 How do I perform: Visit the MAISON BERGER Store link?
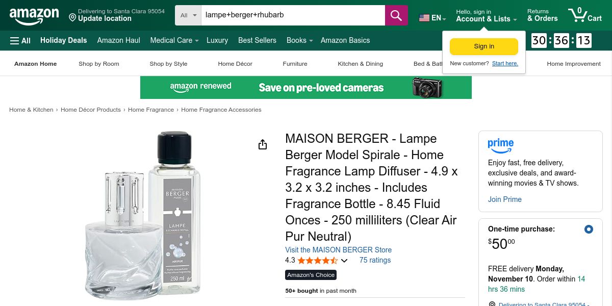pos(339,250)
